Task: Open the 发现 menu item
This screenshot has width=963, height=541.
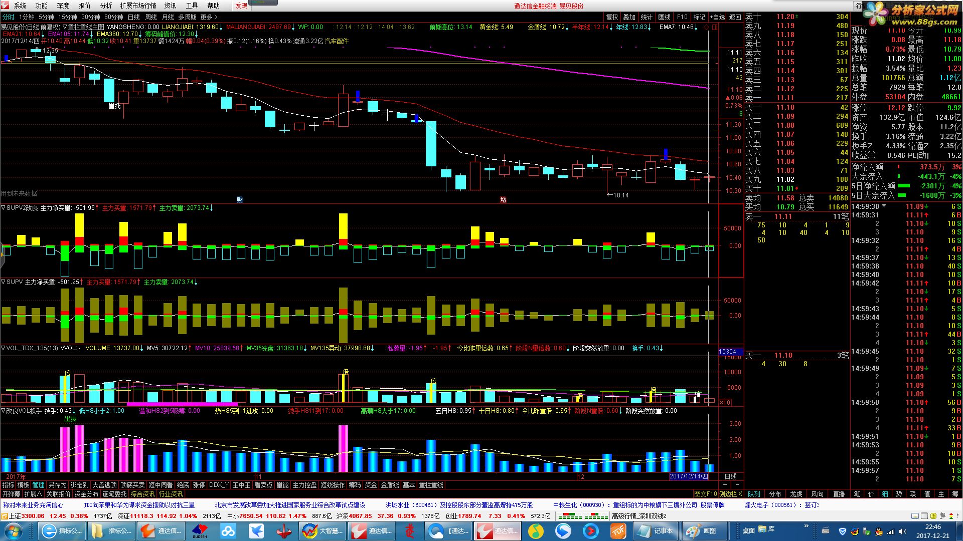Action: point(241,6)
